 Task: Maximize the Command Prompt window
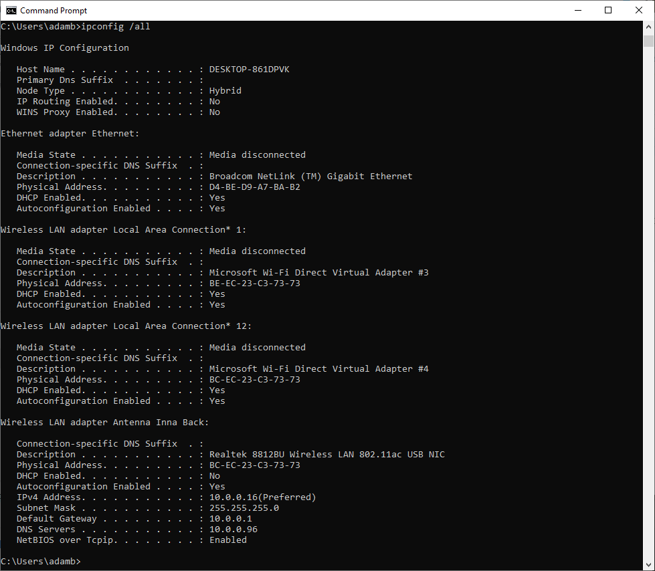point(608,11)
